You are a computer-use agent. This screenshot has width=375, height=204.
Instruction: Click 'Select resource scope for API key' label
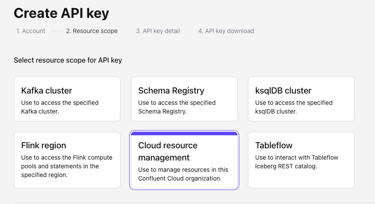tap(68, 60)
